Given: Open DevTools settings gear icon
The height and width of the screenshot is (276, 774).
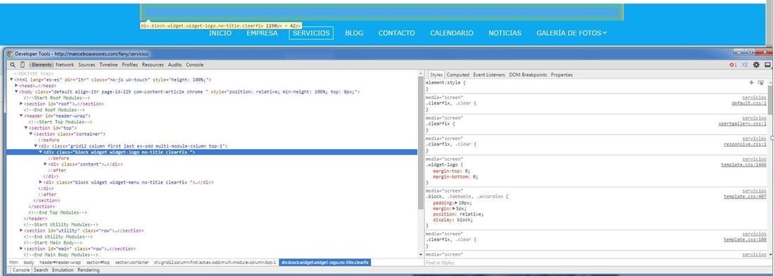Looking at the screenshot, I should pos(756,65).
